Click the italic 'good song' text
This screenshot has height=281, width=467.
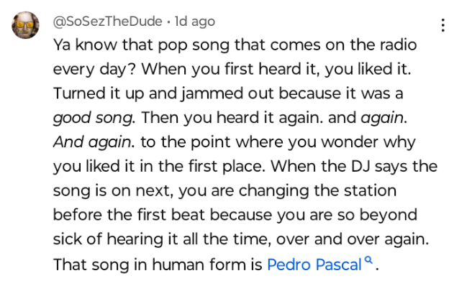coord(92,118)
